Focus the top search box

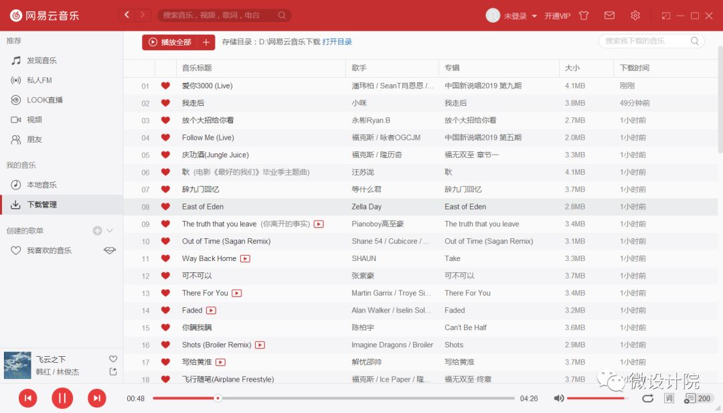click(x=224, y=15)
